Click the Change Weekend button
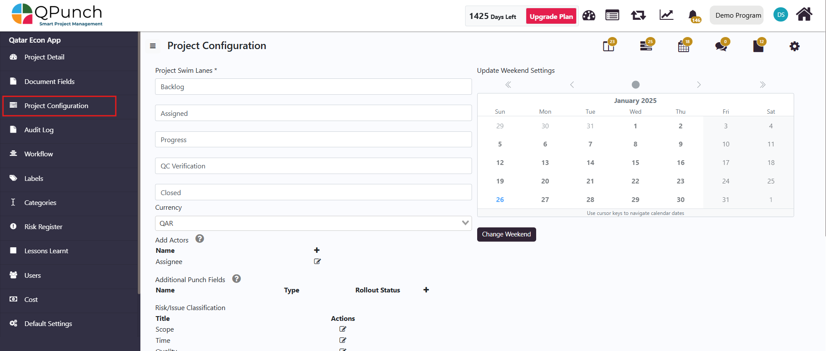This screenshot has width=826, height=351. pos(506,234)
